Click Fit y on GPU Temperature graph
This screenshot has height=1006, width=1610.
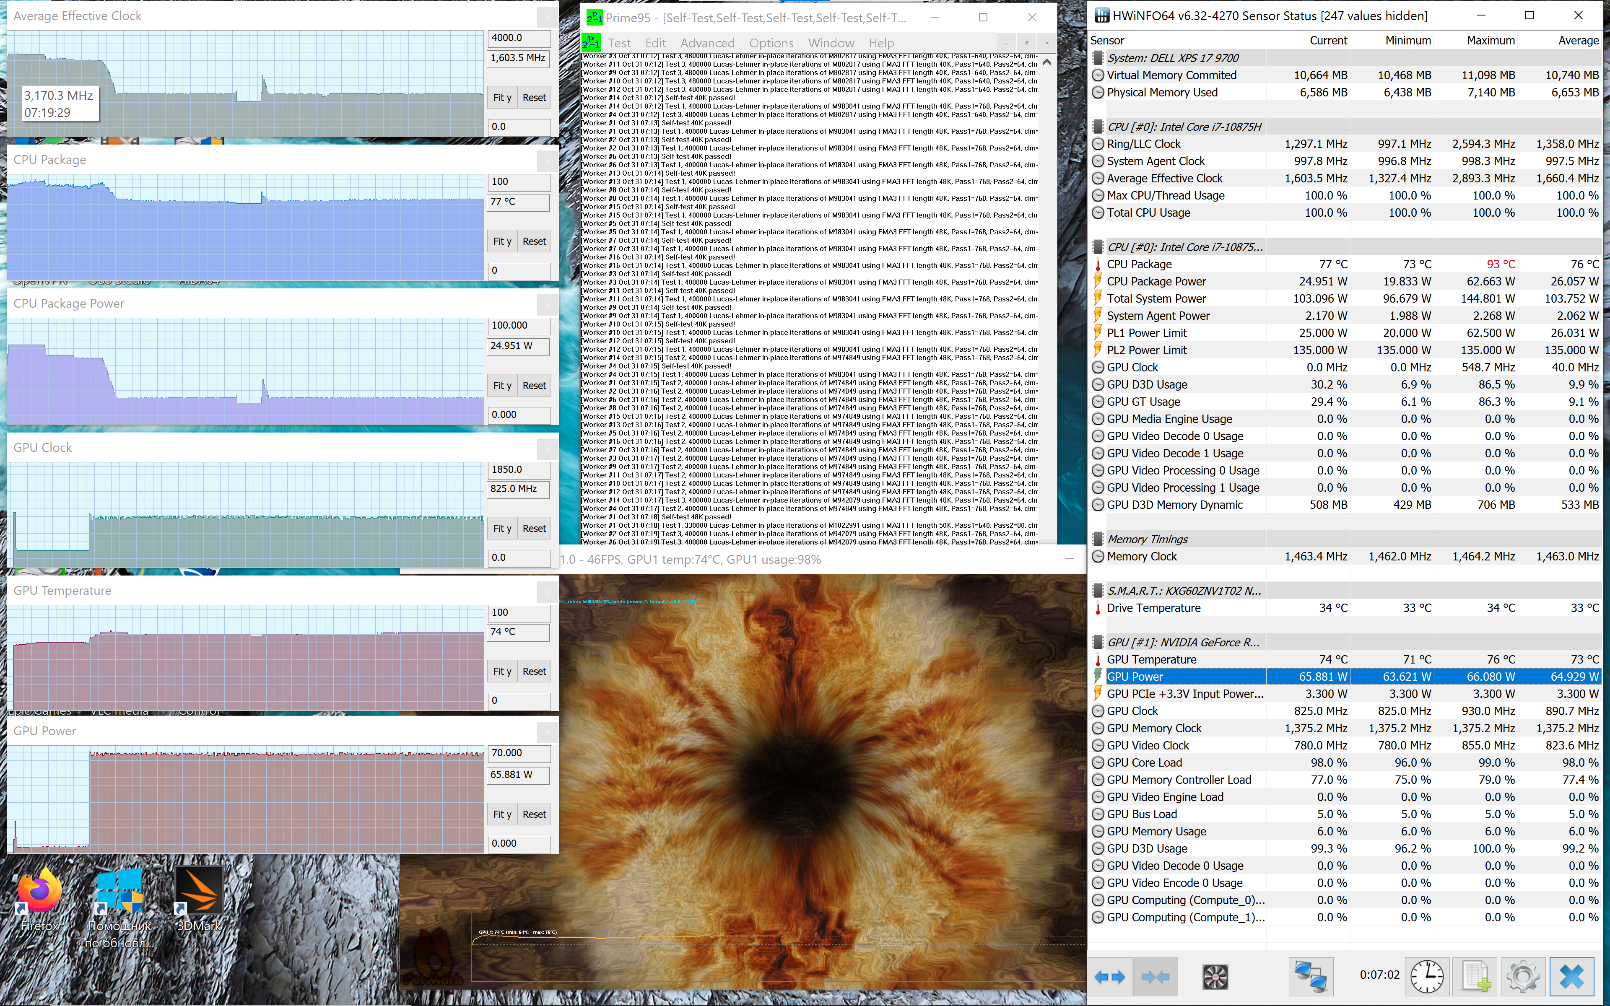(502, 672)
